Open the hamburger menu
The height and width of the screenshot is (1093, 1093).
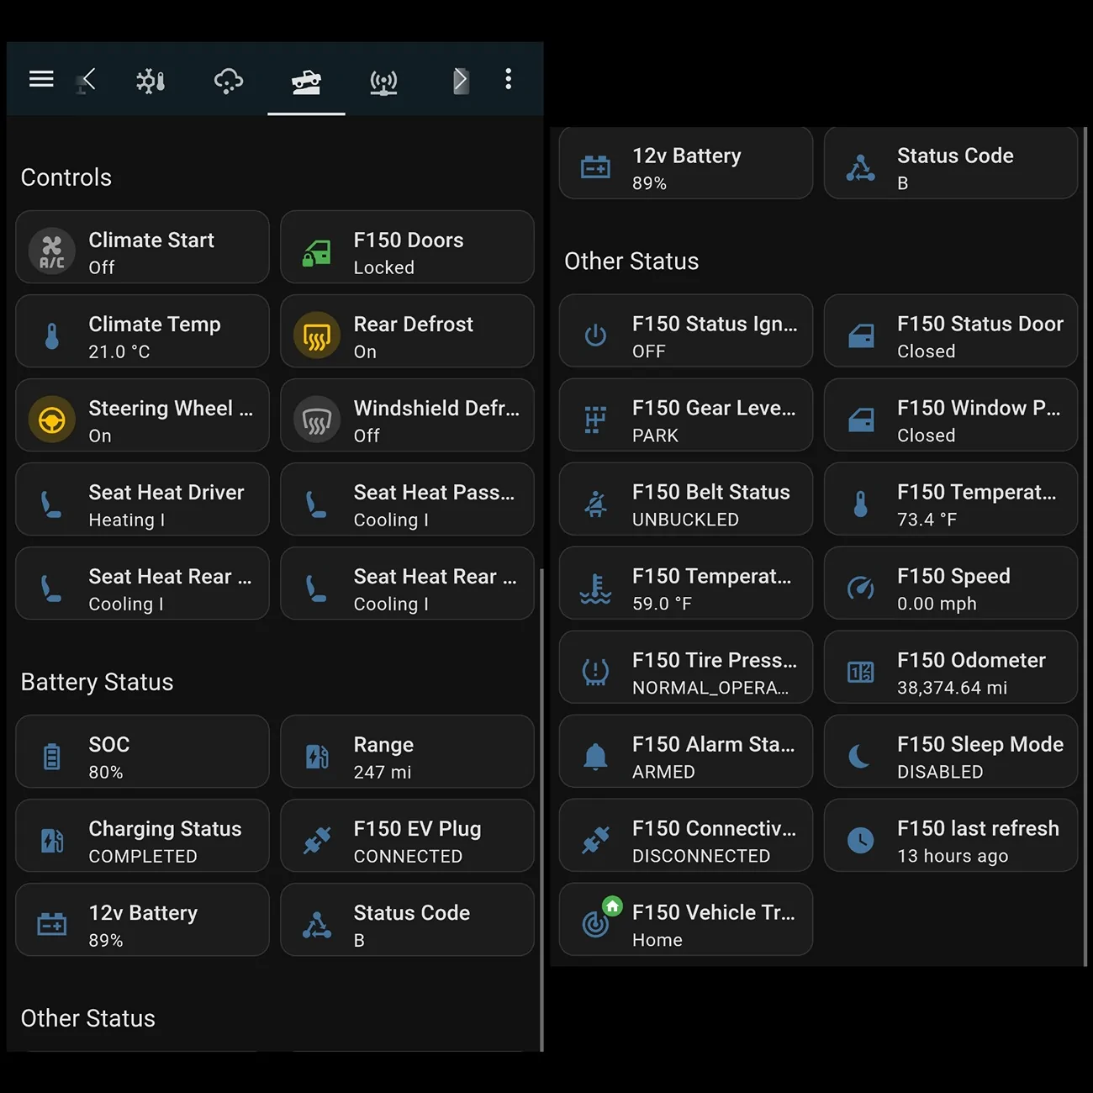coord(41,79)
